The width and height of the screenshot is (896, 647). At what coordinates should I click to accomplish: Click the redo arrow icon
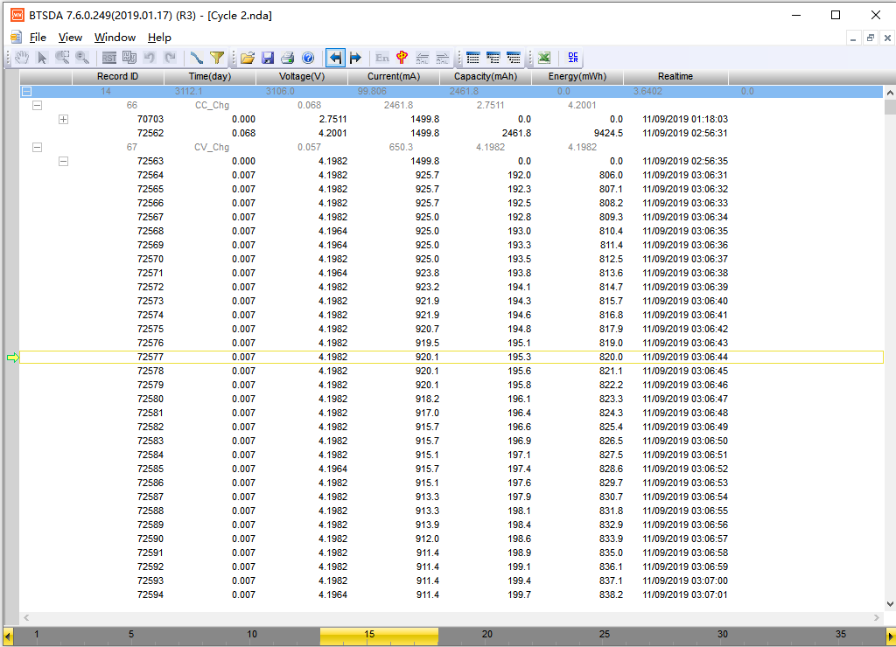(x=170, y=58)
